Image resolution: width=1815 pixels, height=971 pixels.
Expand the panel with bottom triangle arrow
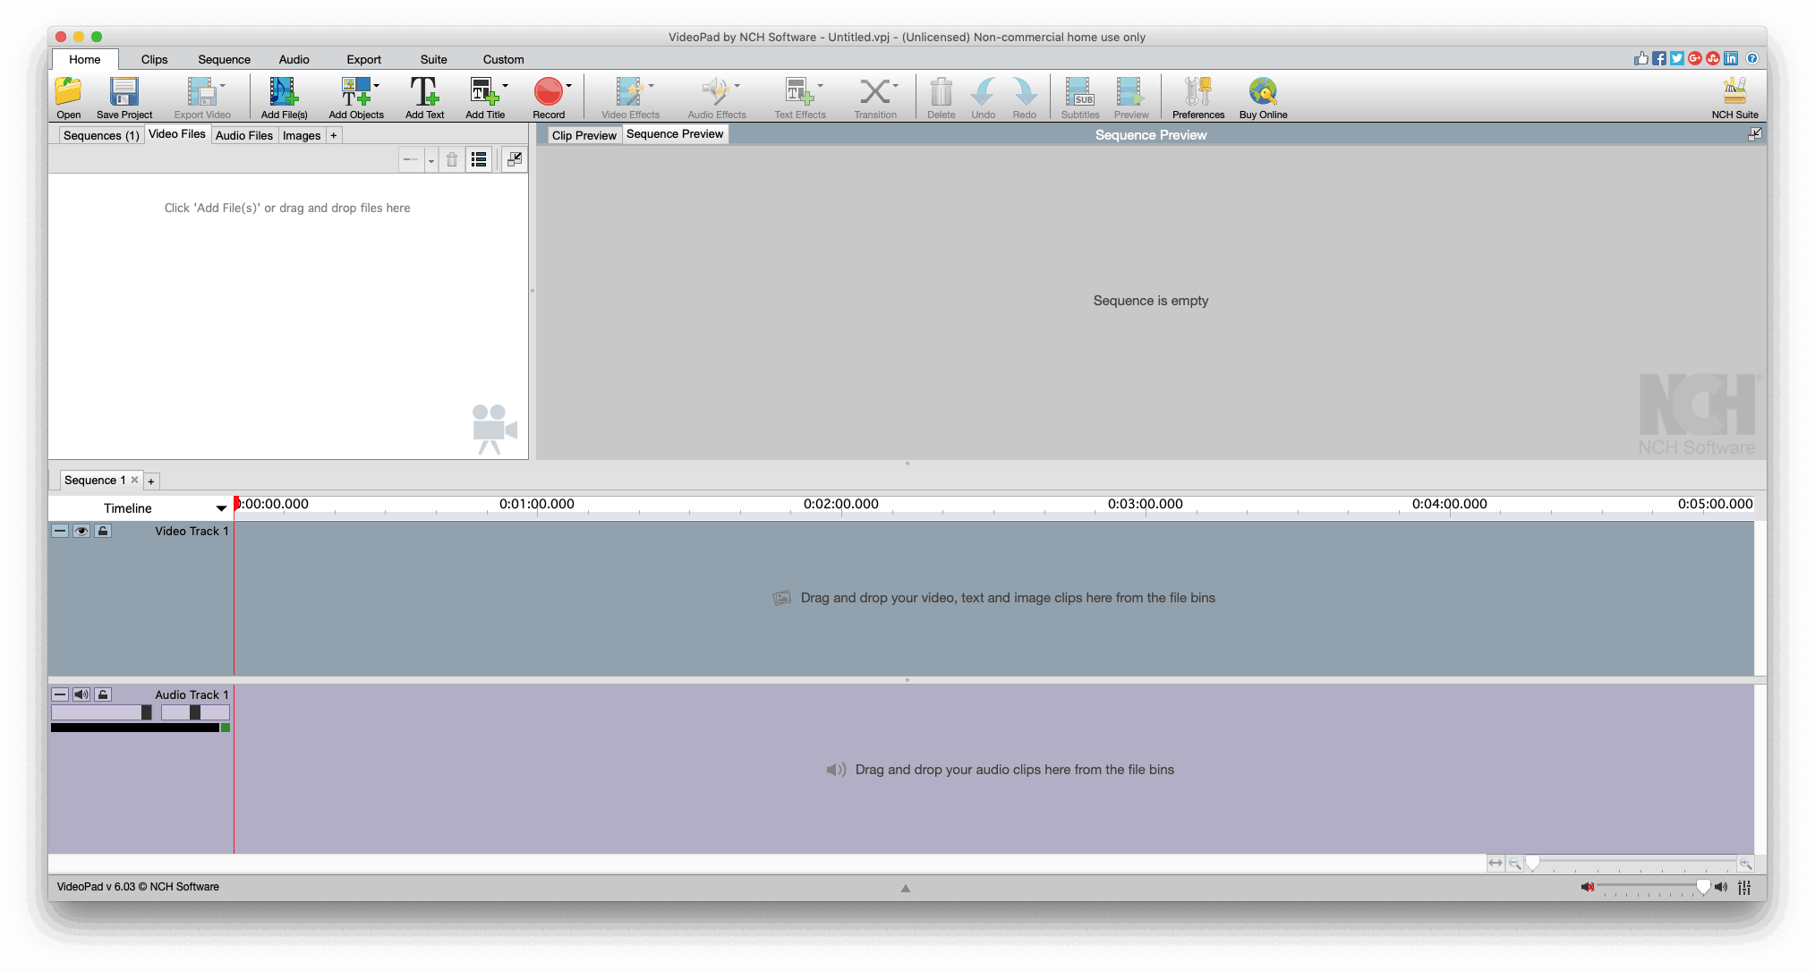pos(906,889)
